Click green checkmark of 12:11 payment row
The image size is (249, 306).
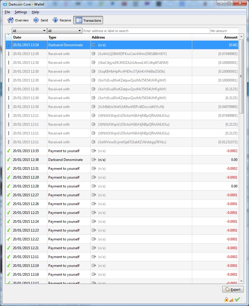tap(9, 257)
